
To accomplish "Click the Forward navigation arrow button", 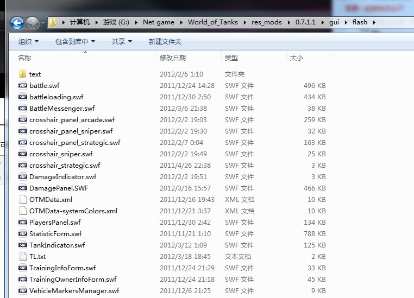I will click(x=32, y=23).
